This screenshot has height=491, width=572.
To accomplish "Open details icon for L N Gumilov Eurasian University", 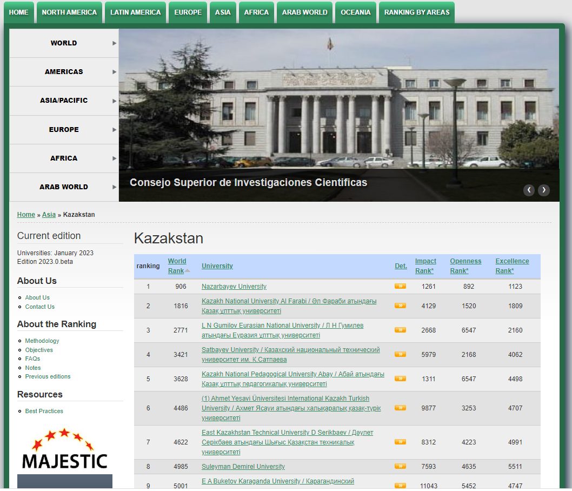I will [x=400, y=330].
